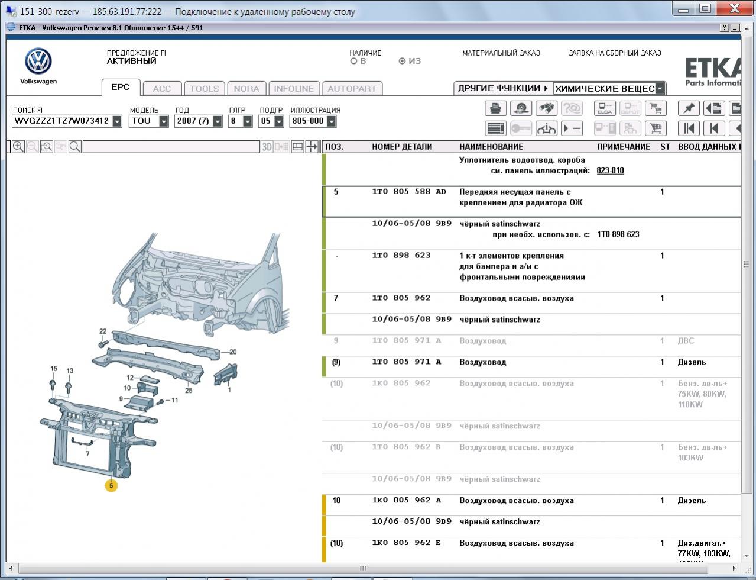Expand the ГЛГР dropdown showing 8
Image resolution: width=756 pixels, height=580 pixels.
pos(248,121)
